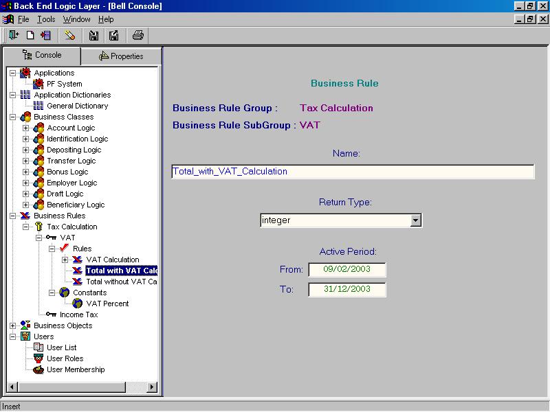Select Total without VAT Ca rule

(122, 282)
